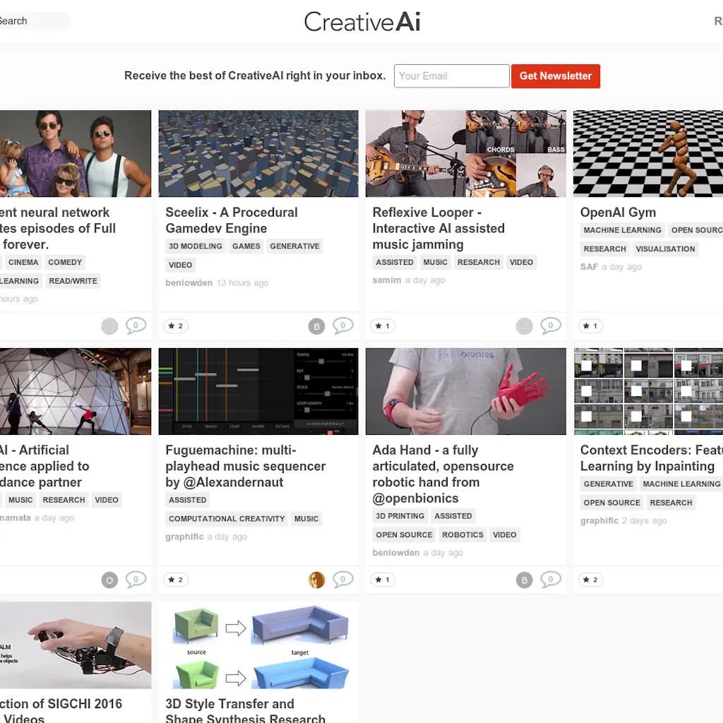This screenshot has width=723, height=723.
Task: Star the Fuguemachine sequencer post
Action: pos(175,579)
